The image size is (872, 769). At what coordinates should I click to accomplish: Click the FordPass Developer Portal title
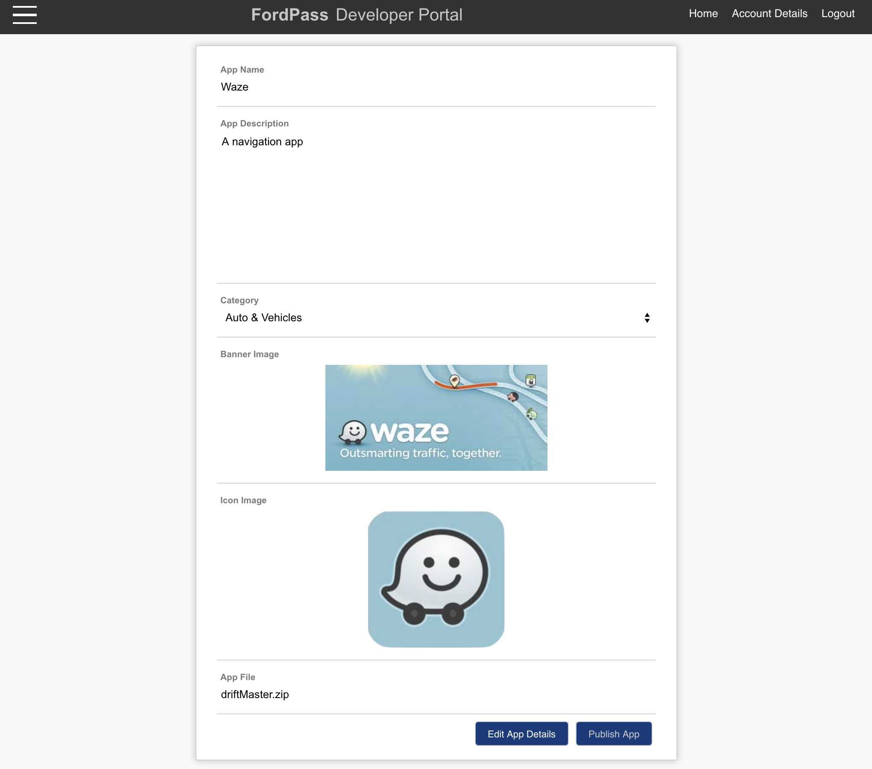point(357,15)
